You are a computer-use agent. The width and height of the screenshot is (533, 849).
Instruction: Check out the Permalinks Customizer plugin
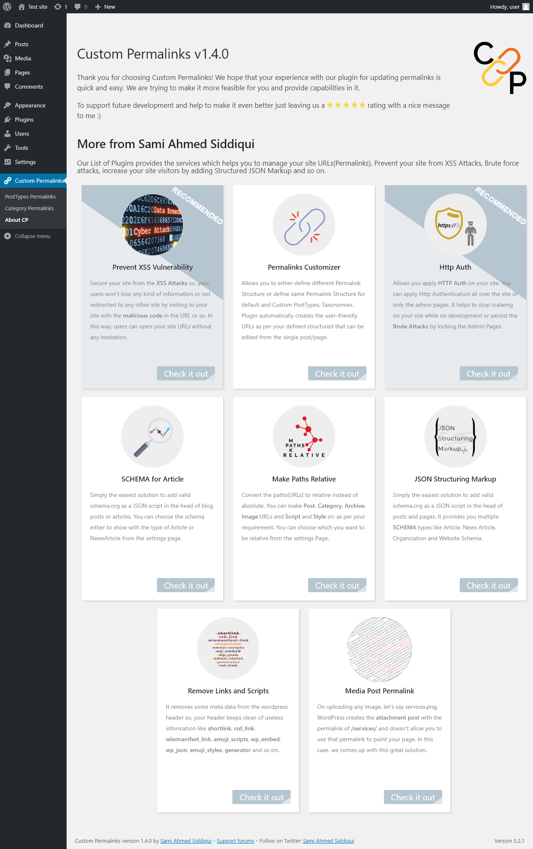tap(337, 373)
